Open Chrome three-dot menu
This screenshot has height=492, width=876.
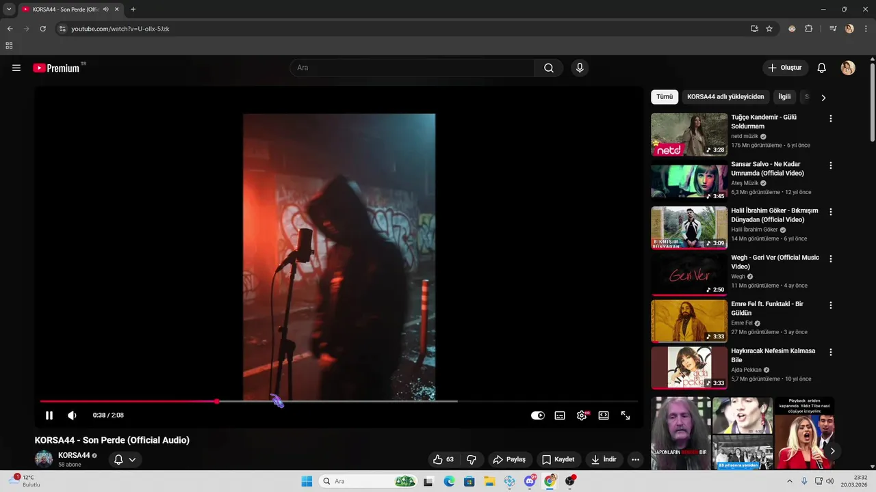pyautogui.click(x=866, y=29)
